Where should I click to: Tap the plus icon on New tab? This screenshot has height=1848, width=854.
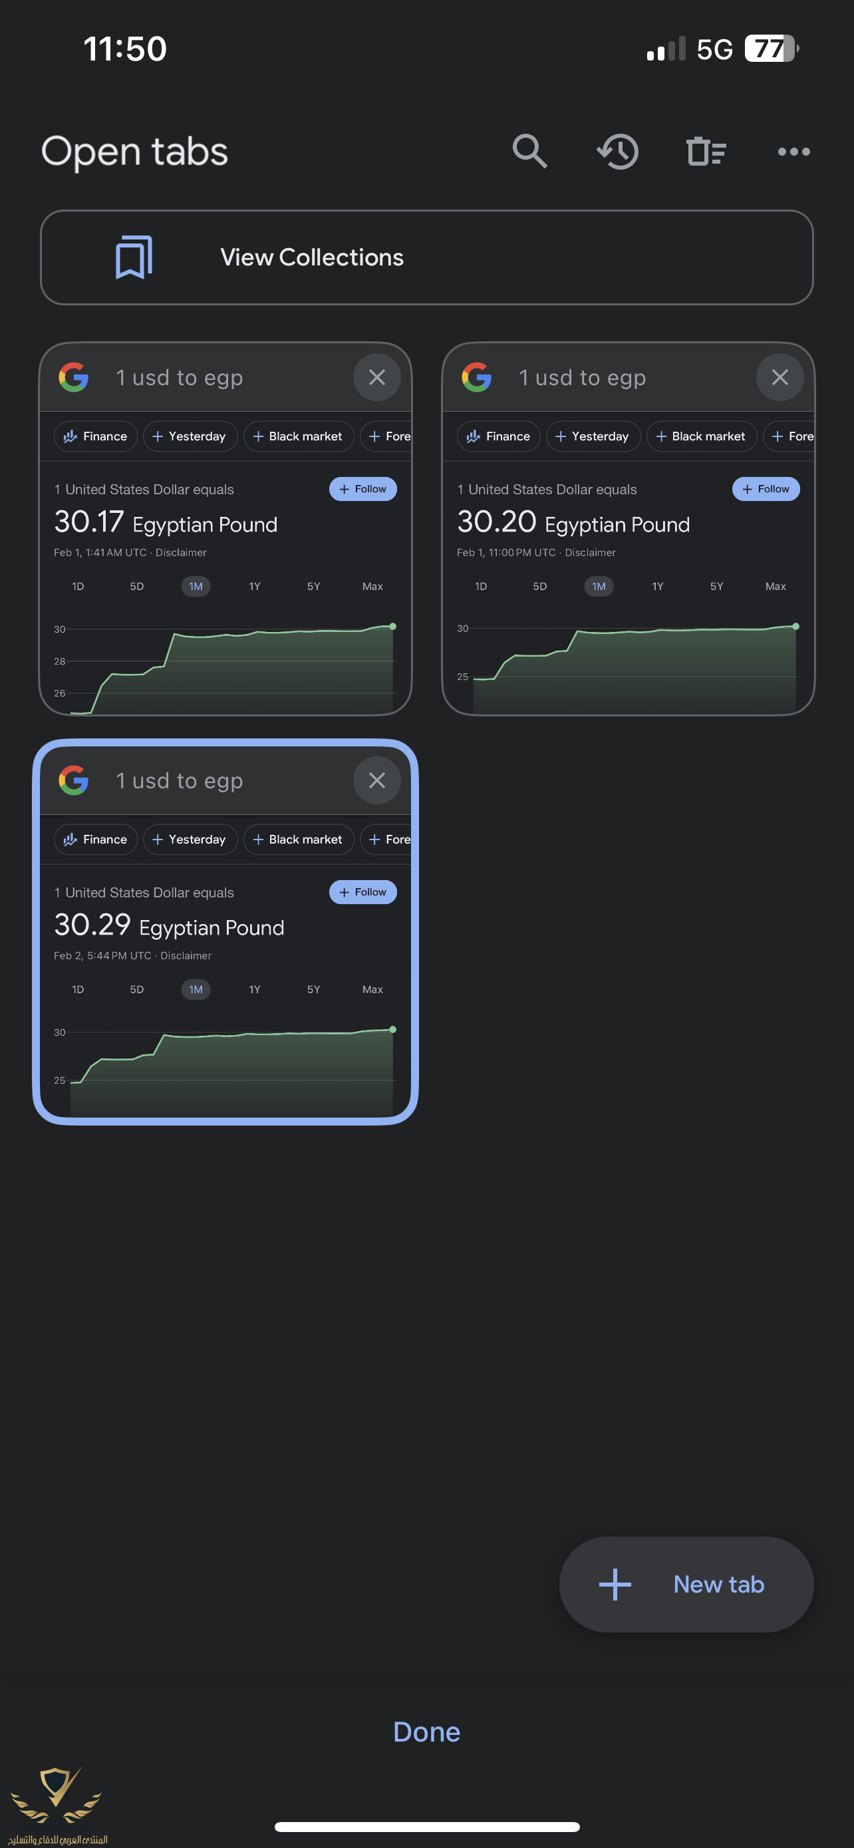point(615,1584)
